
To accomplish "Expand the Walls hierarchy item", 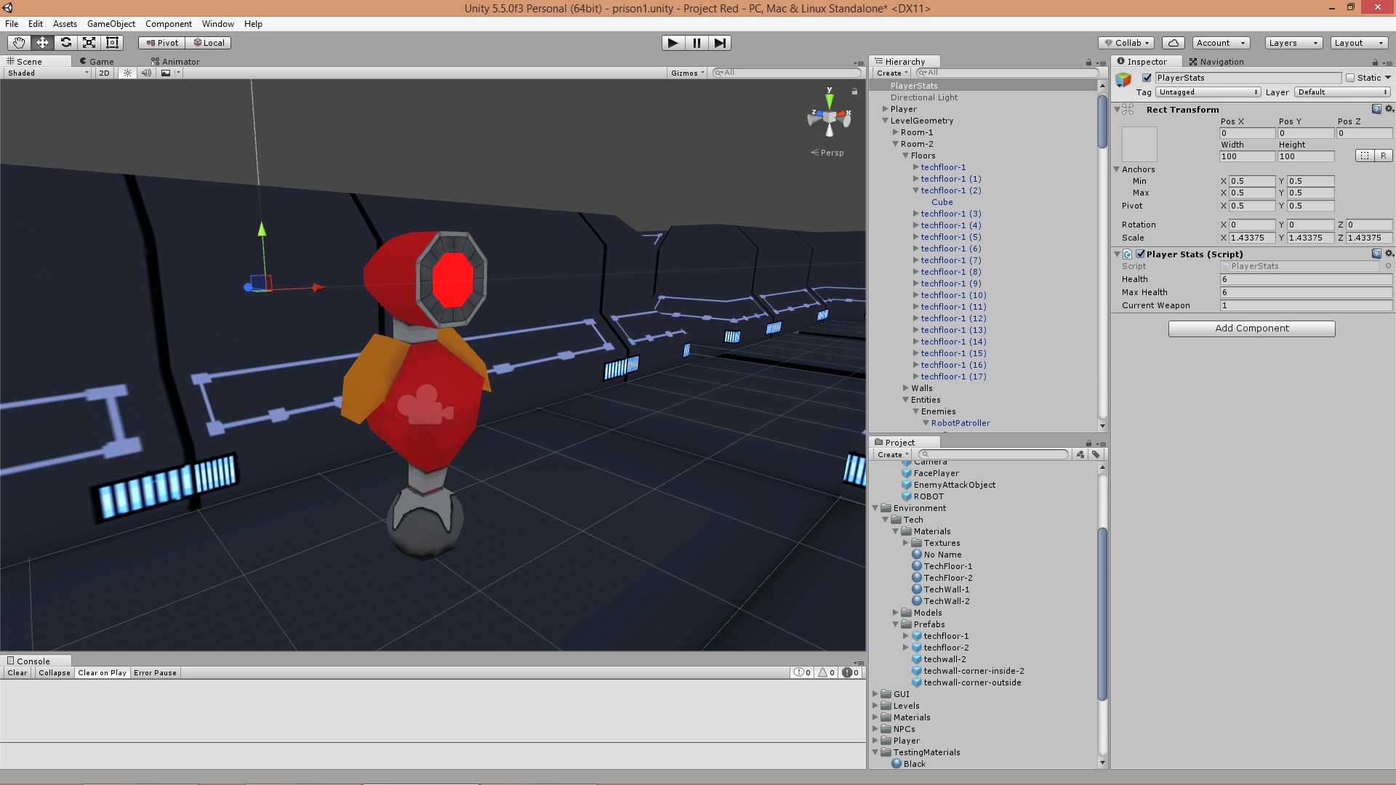I will tap(906, 388).
